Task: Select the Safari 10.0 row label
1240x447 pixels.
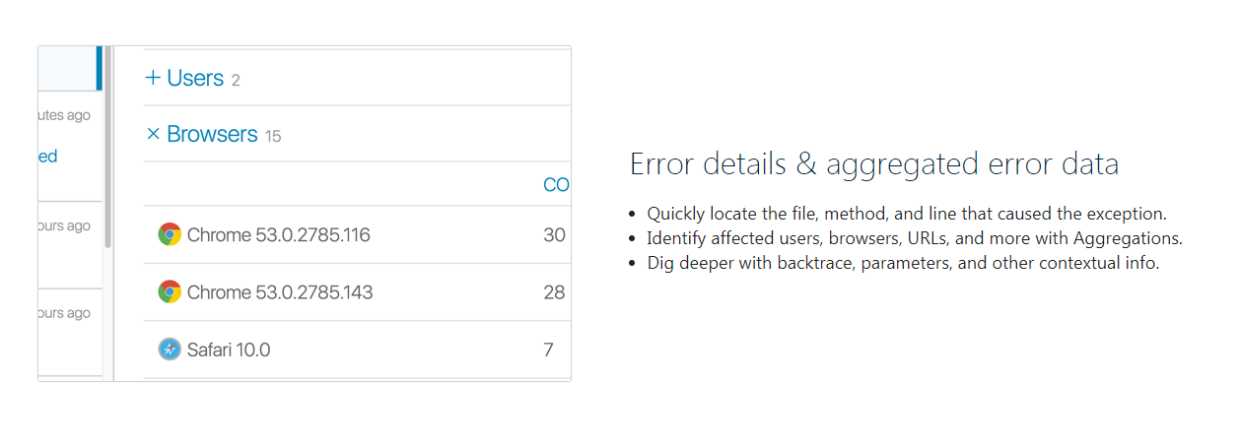Action: (229, 350)
